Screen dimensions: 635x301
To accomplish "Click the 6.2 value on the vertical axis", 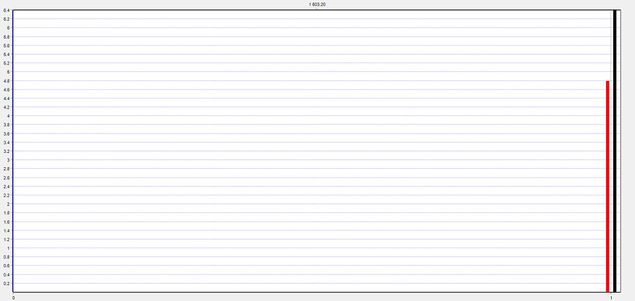I will pos(6,19).
